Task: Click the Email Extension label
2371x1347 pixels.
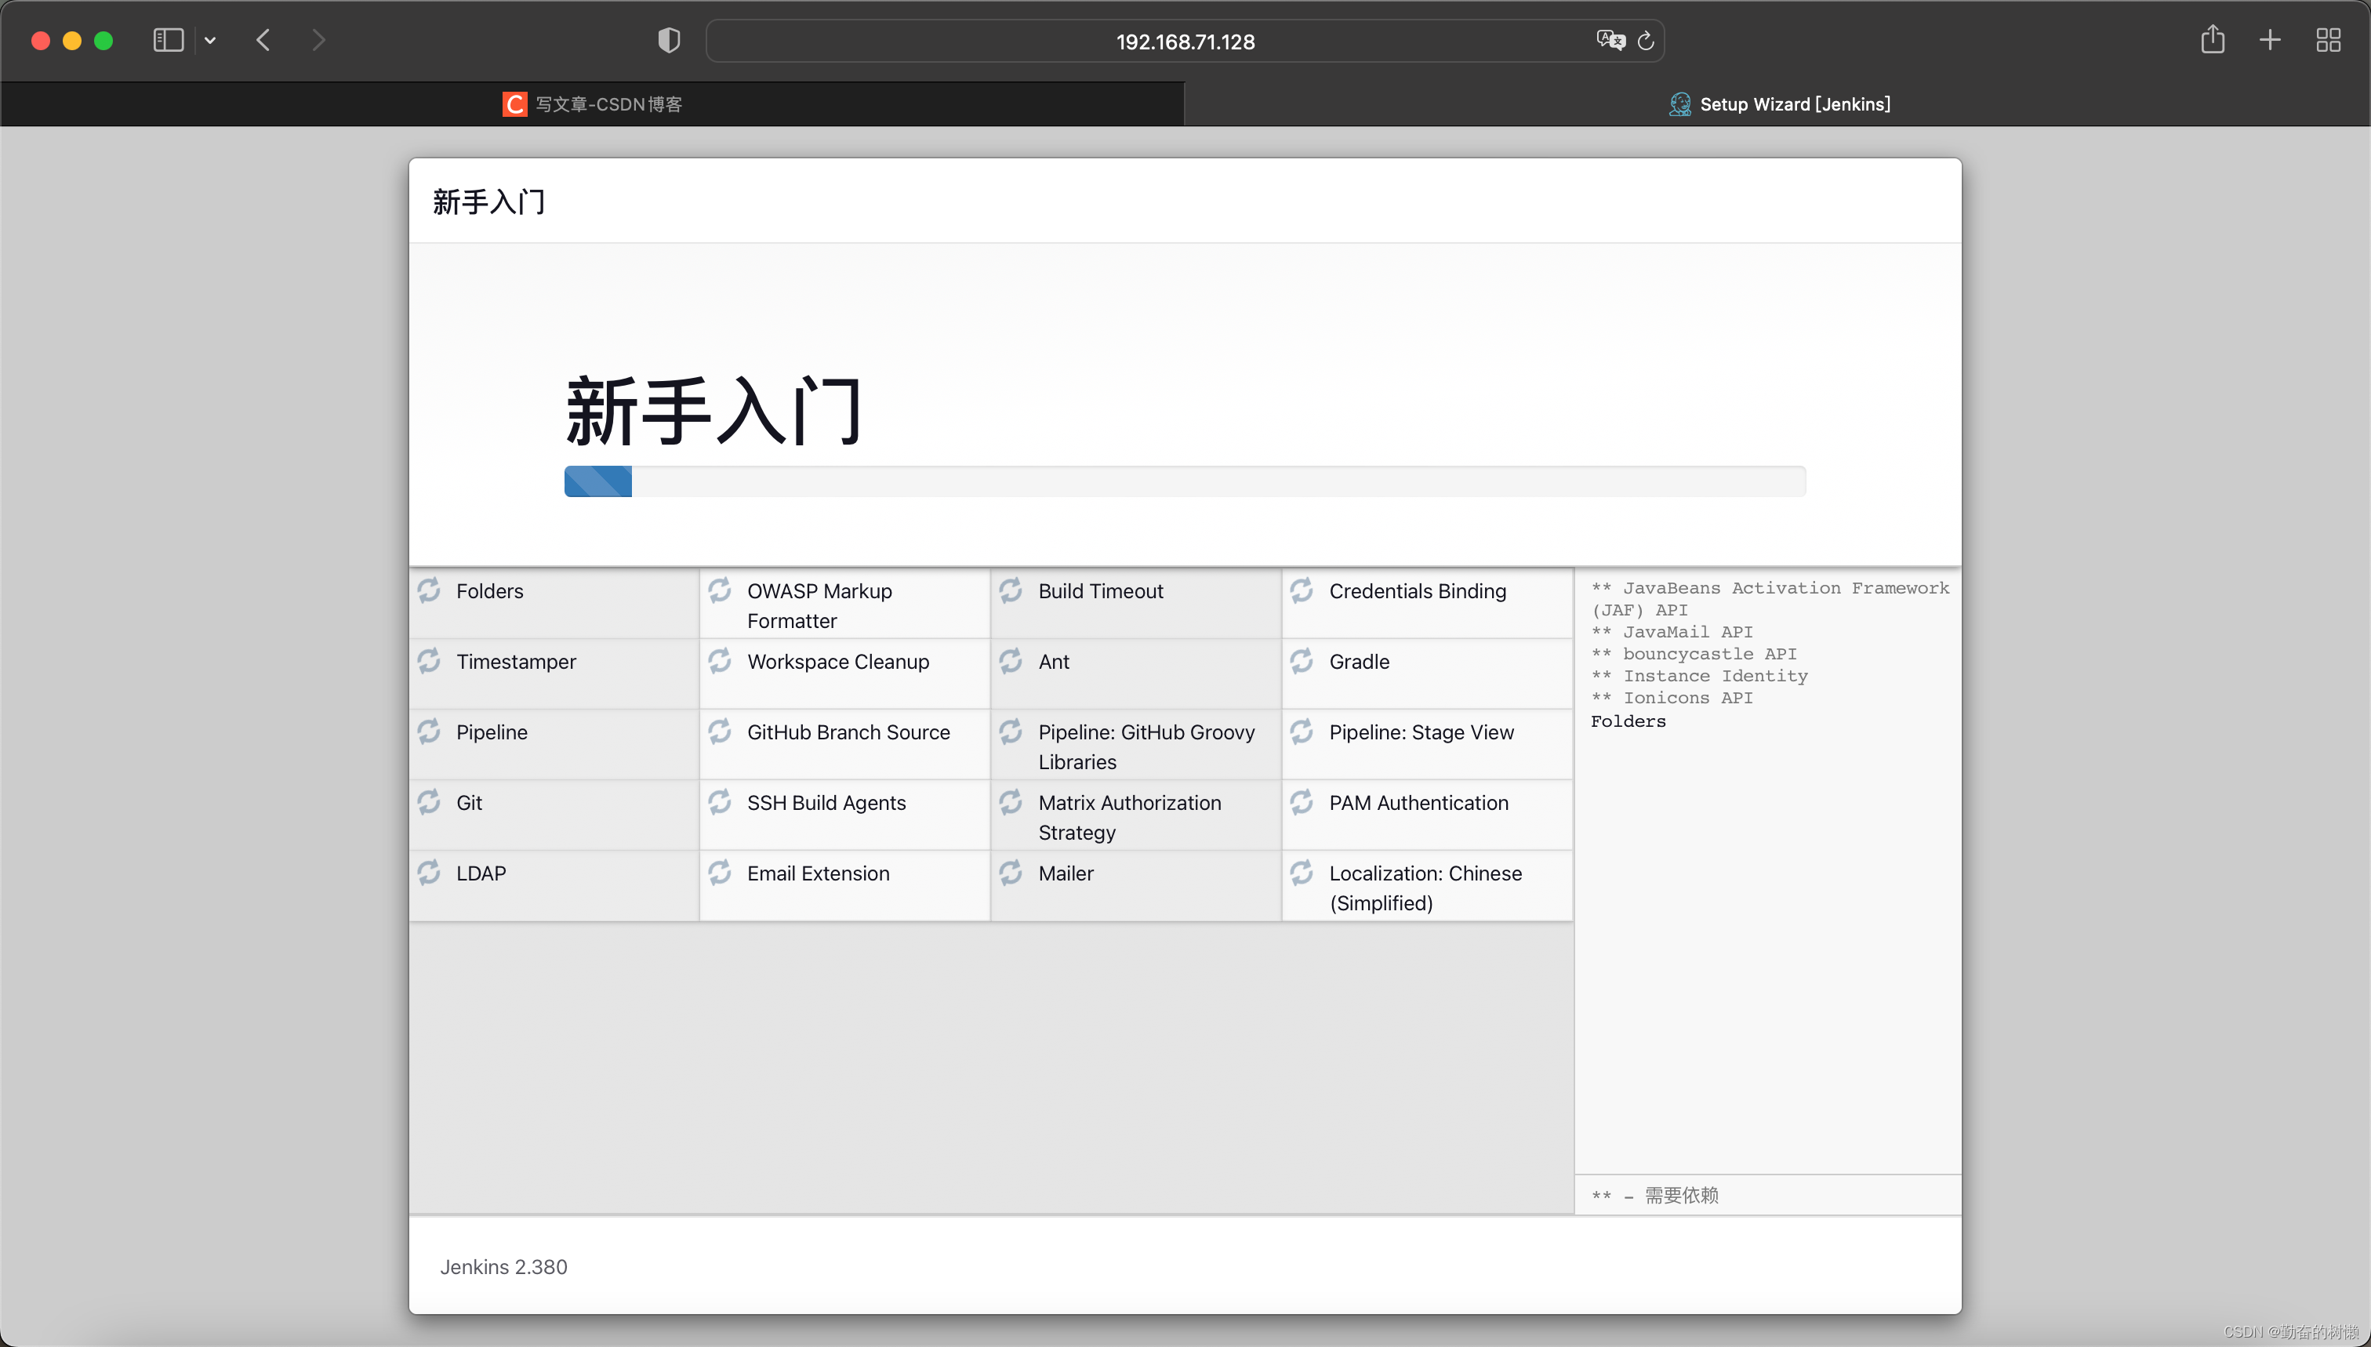Action: pos(818,873)
